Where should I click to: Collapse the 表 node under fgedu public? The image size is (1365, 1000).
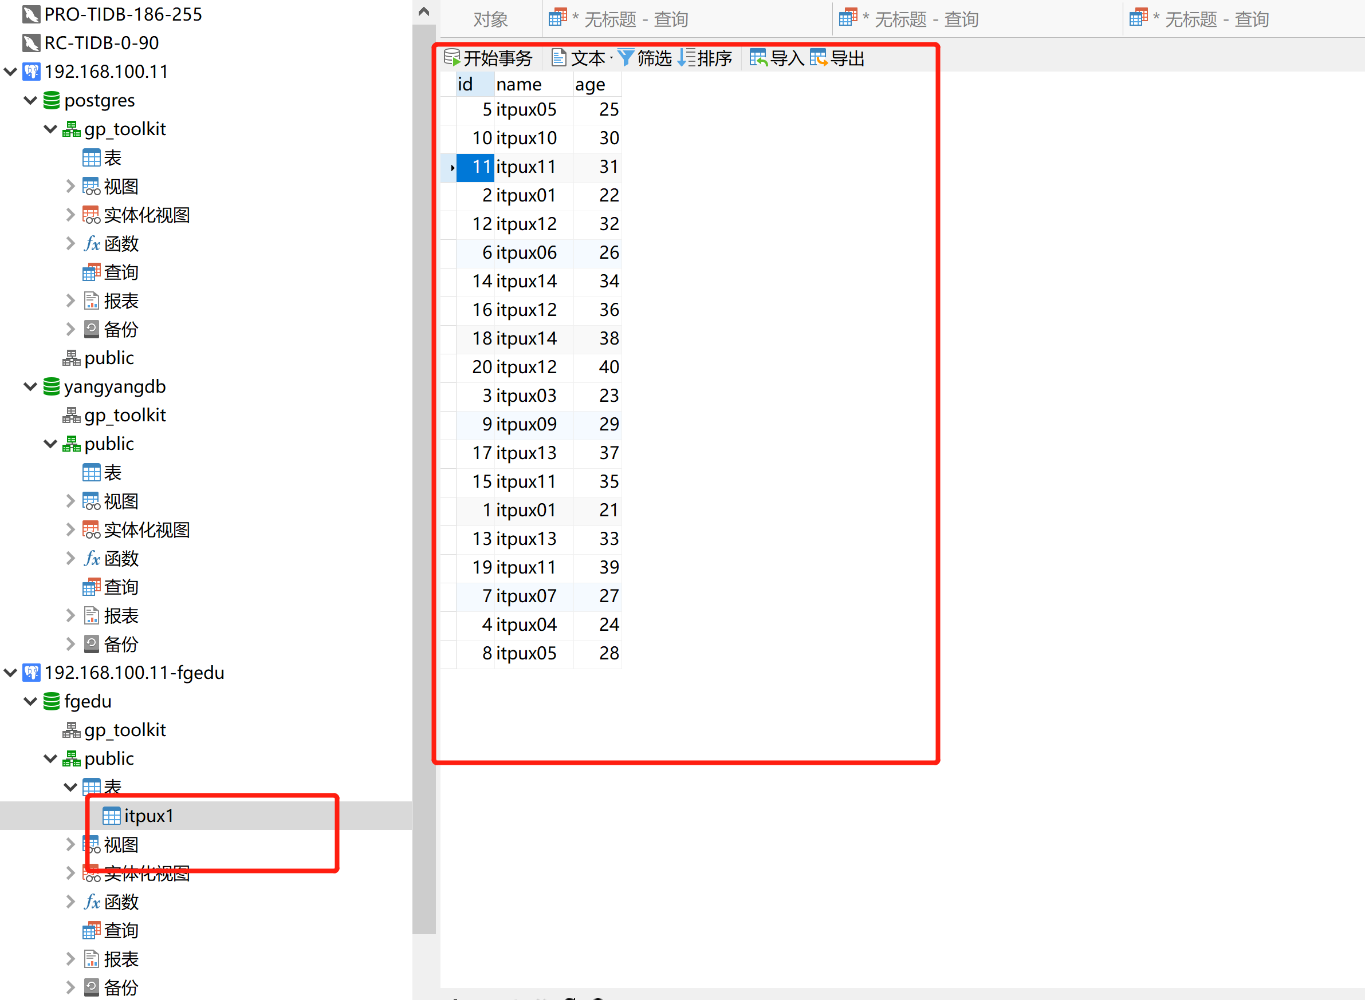pyautogui.click(x=70, y=787)
